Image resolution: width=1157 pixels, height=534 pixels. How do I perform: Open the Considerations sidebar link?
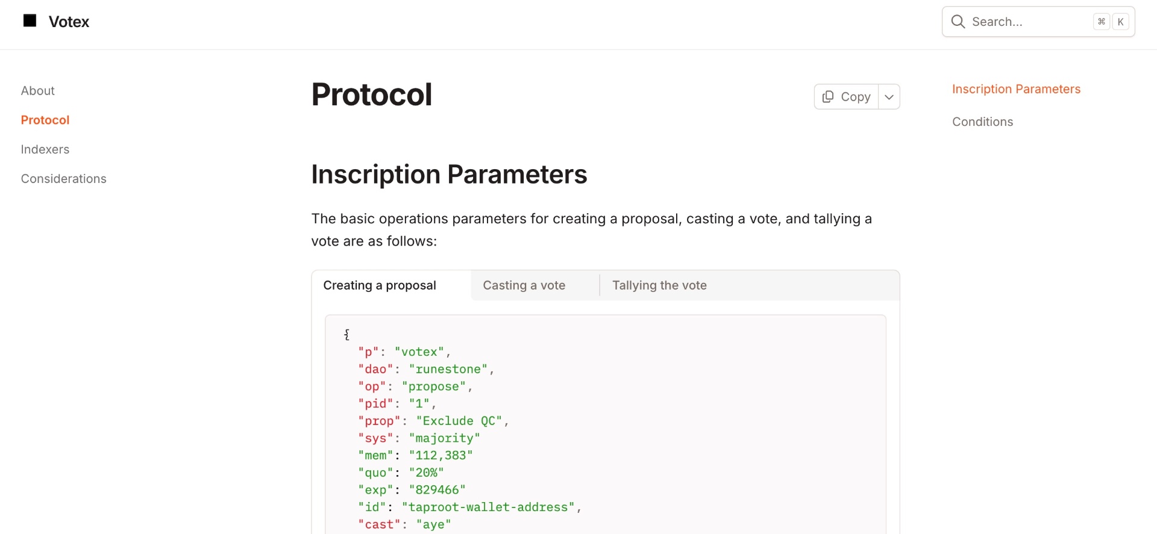(64, 179)
